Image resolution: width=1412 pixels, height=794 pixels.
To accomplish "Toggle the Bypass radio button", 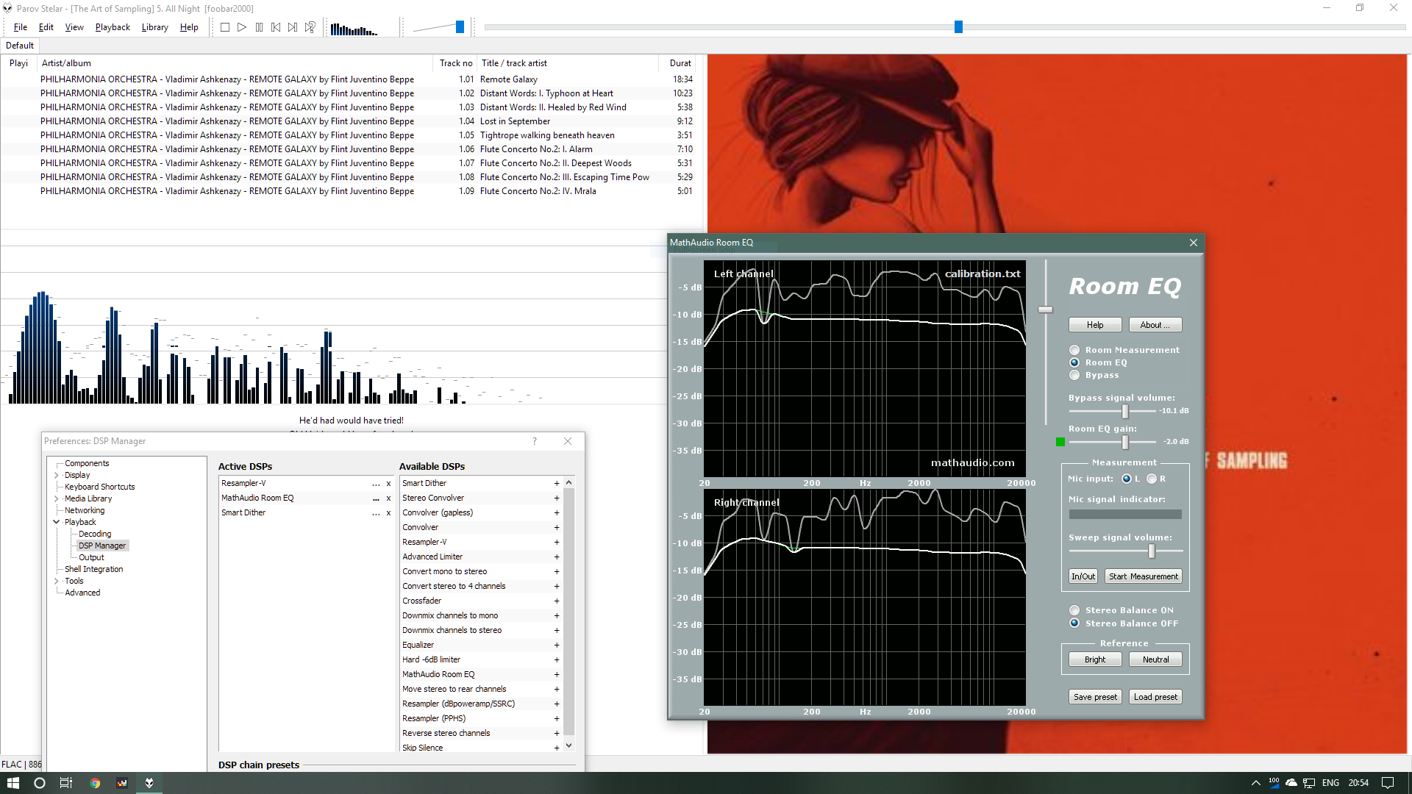I will pos(1074,375).
